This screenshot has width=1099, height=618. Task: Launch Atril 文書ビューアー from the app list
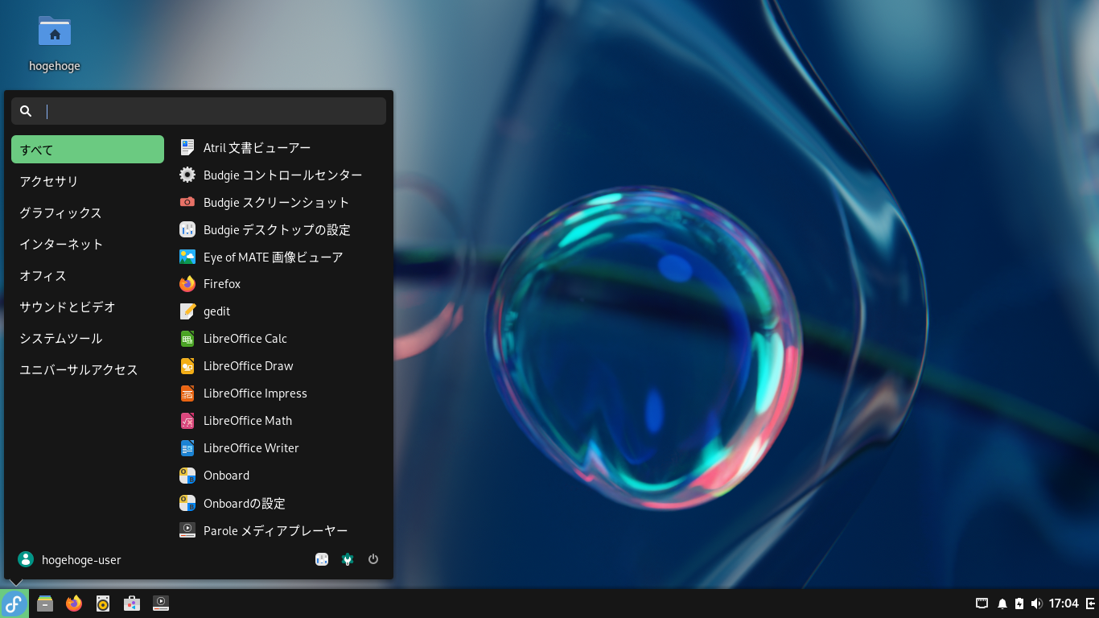coord(279,147)
